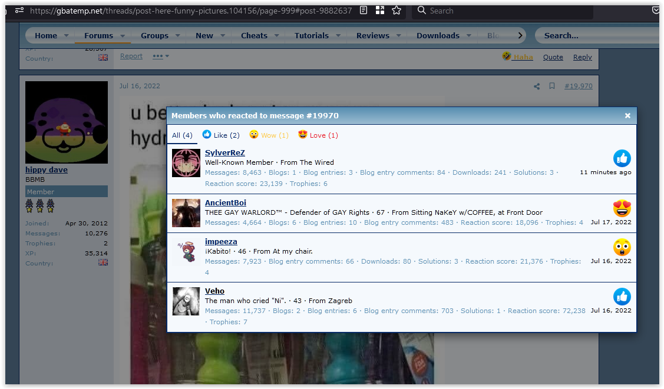Open the Groups nav item
This screenshot has width=664, height=389.
pyautogui.click(x=154, y=35)
